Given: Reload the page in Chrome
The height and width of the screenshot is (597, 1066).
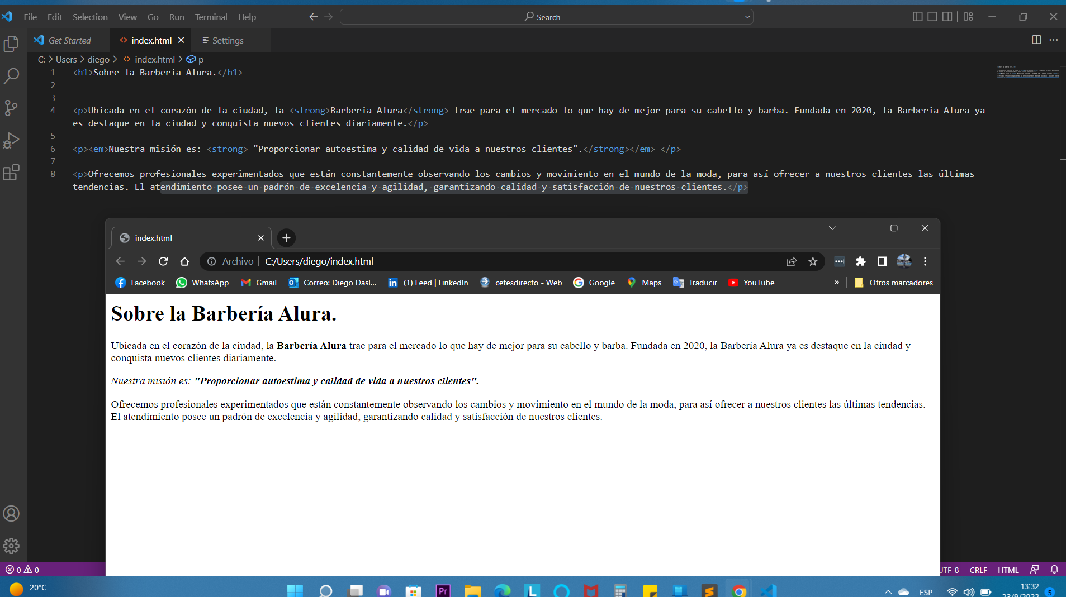Looking at the screenshot, I should [x=163, y=261].
